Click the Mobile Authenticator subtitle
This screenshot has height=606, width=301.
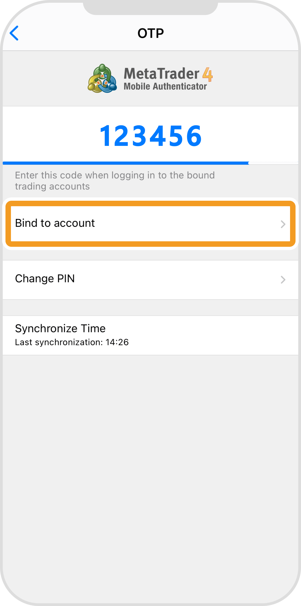[x=165, y=86]
